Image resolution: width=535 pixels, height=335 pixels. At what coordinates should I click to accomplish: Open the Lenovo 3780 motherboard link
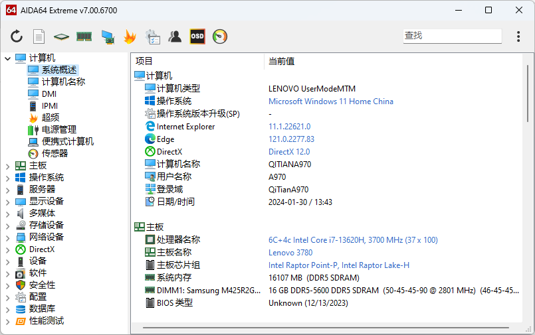[x=290, y=253]
